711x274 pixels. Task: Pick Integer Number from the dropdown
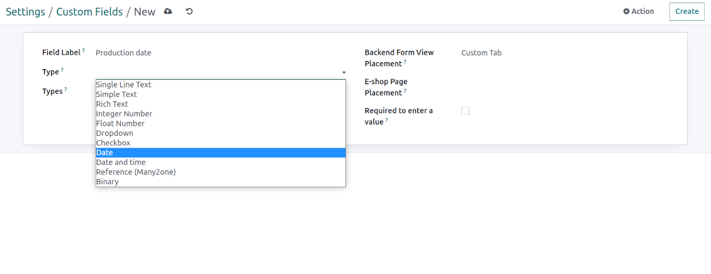(220, 114)
